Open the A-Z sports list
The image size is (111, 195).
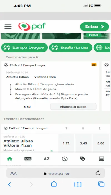[x=47, y=159]
